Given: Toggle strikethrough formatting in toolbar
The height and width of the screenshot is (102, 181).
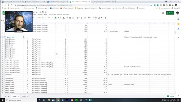Looking at the screenshot, I should pos(61,18).
